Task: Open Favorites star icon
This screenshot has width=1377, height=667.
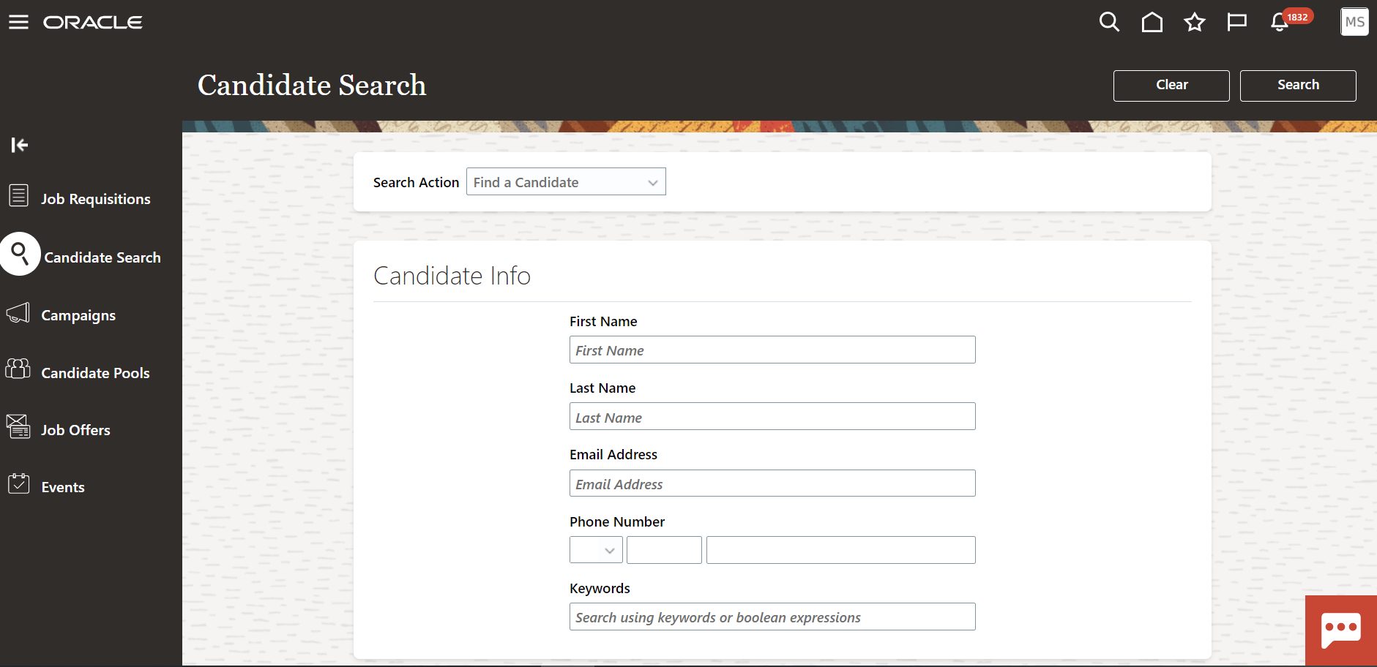Action: [x=1195, y=22]
